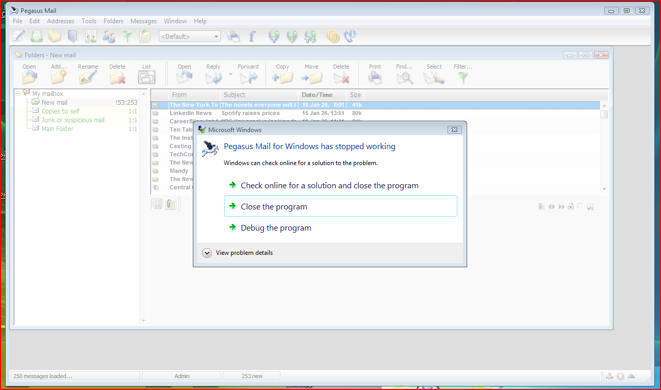Open the Folders menu

(113, 21)
